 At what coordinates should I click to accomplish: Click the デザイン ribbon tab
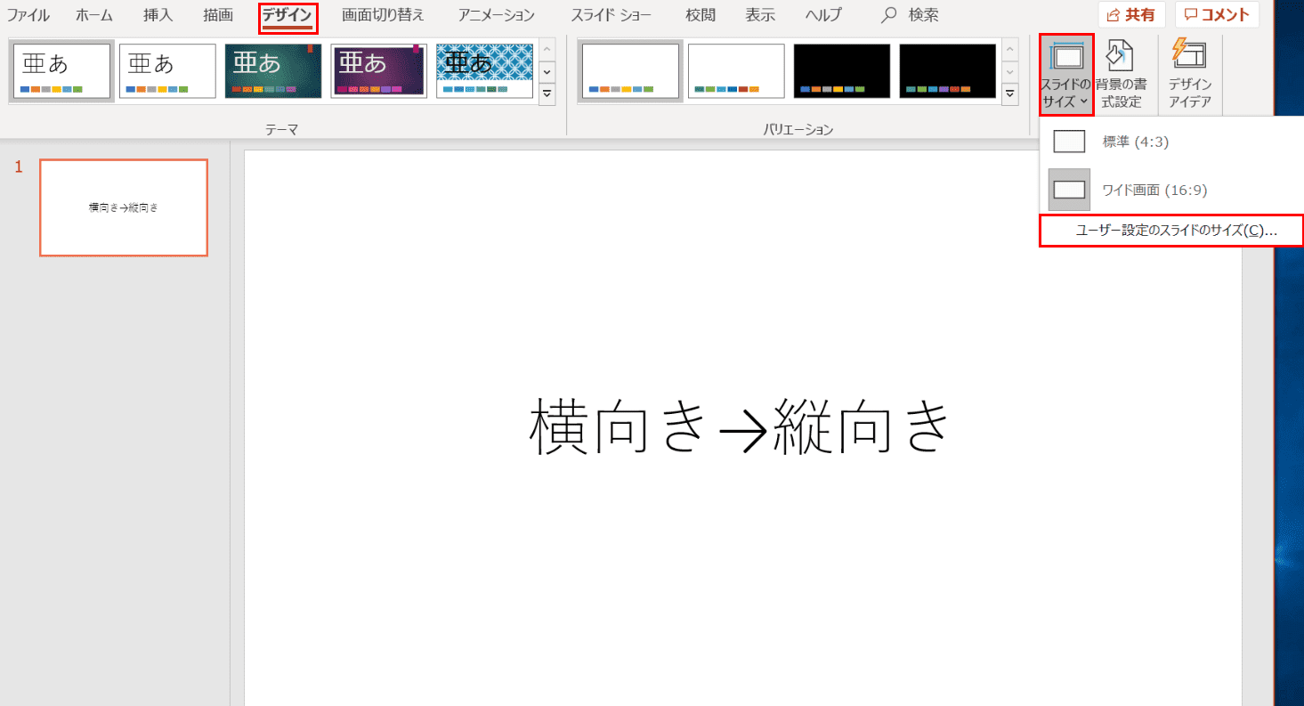[x=288, y=15]
